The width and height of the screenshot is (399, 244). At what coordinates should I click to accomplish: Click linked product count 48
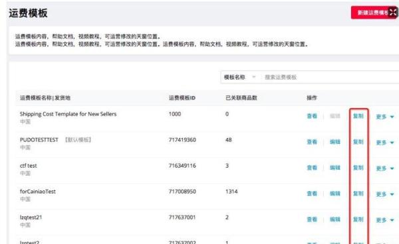pyautogui.click(x=229, y=140)
